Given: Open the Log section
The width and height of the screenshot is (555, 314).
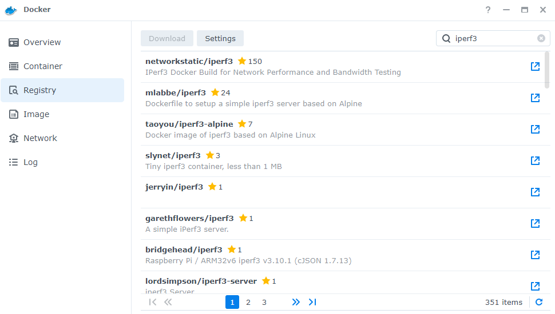Looking at the screenshot, I should click(62, 163).
